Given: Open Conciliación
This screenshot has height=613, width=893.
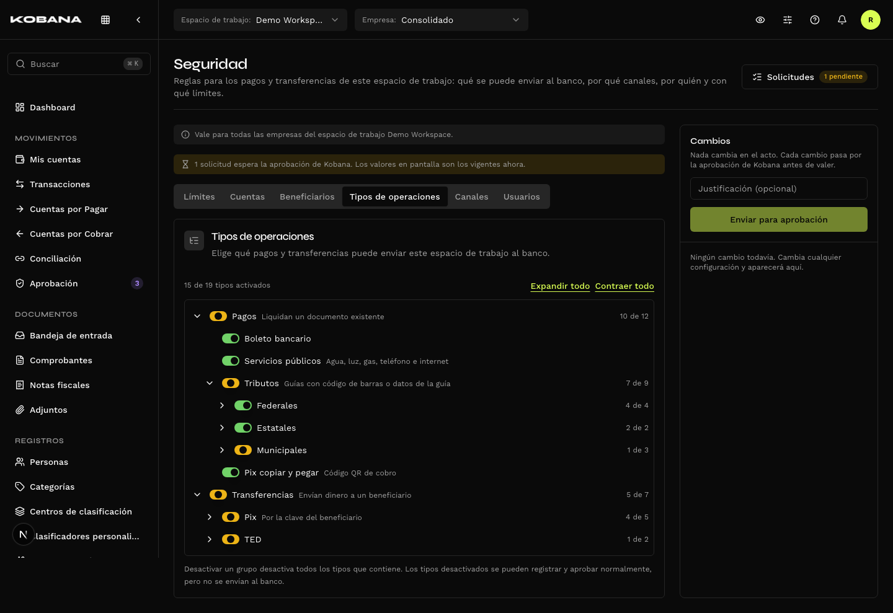Looking at the screenshot, I should [79, 258].
